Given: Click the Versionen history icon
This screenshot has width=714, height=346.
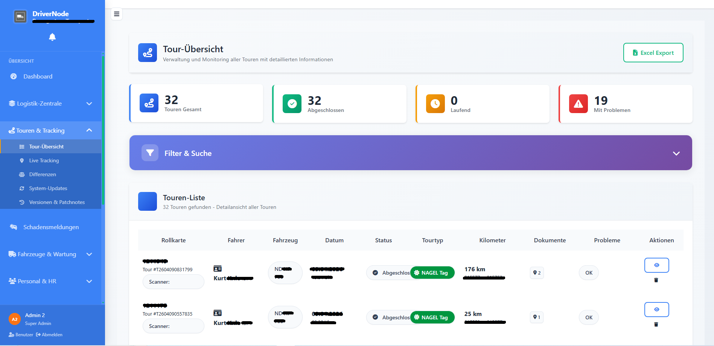Looking at the screenshot, I should point(22,202).
